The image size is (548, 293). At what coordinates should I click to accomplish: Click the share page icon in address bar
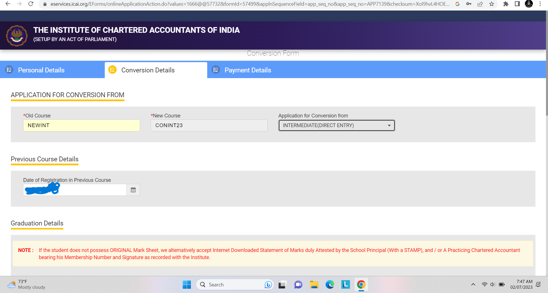(x=480, y=4)
